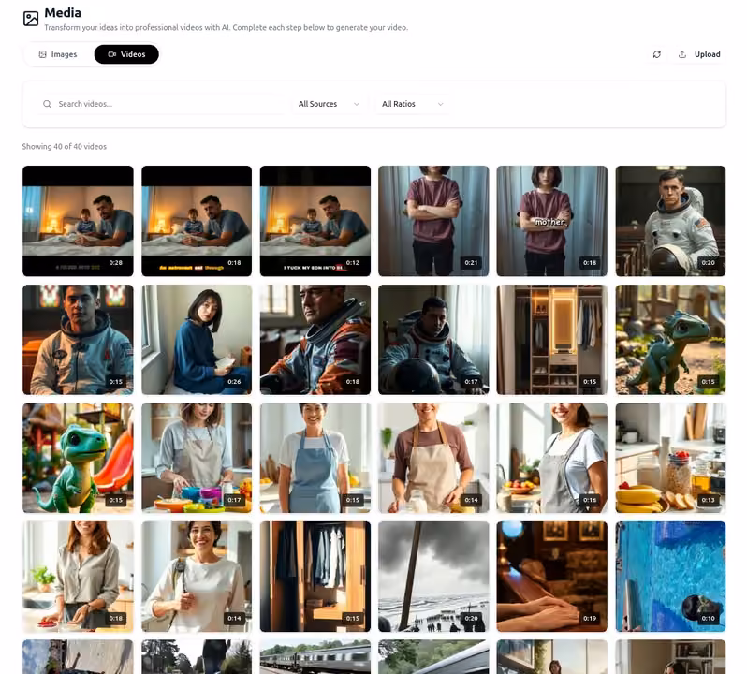Open the woman with colorful bowls video
This screenshot has height=674, width=747.
click(x=197, y=458)
